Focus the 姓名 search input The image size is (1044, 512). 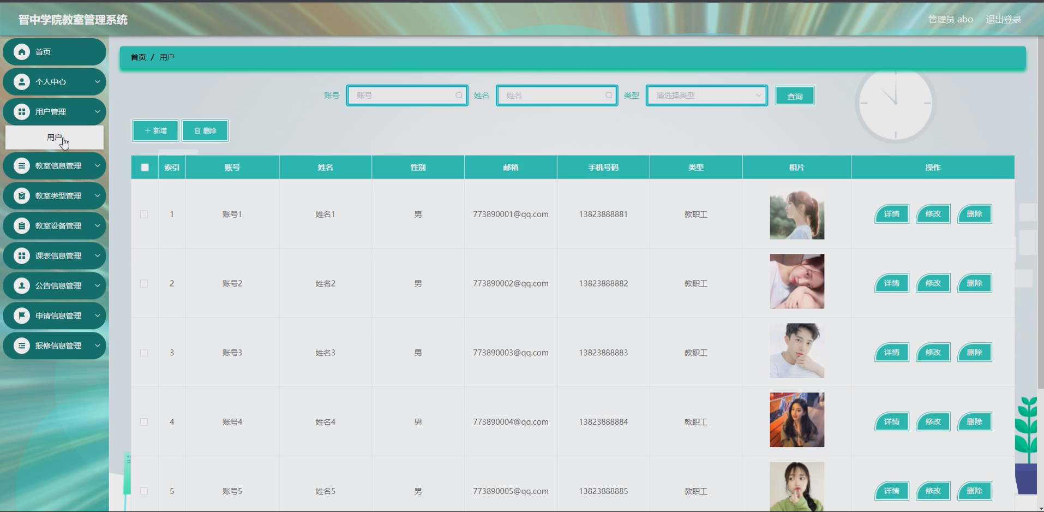point(557,96)
